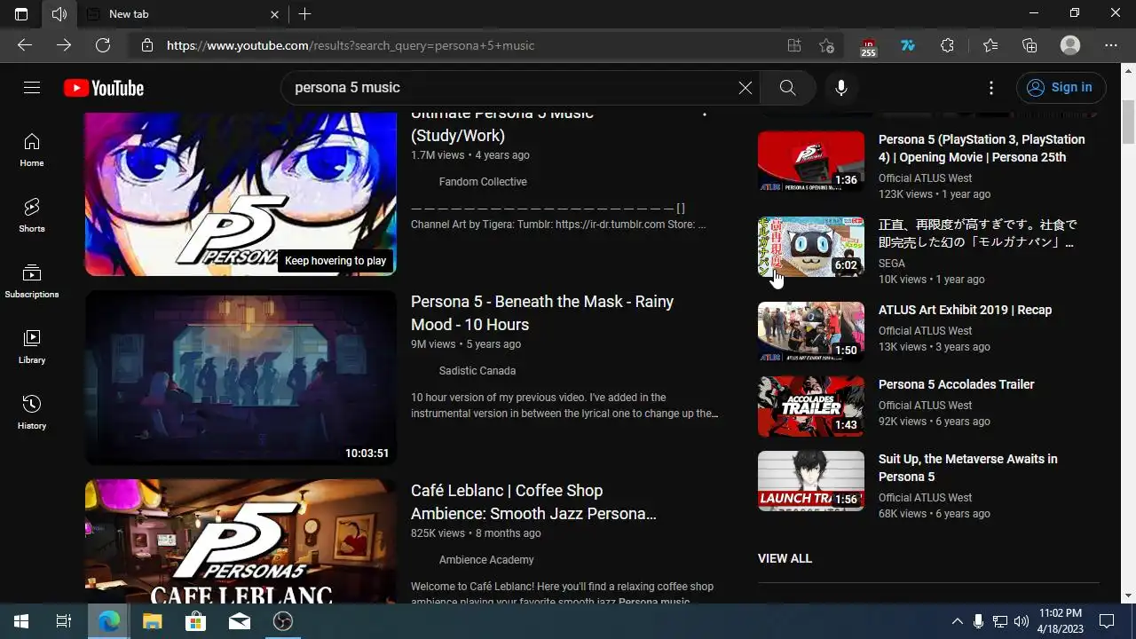Open tab actions menu icon

[21, 14]
